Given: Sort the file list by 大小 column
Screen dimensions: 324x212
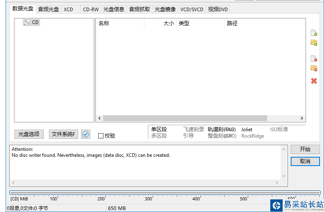Looking at the screenshot, I should coord(160,23).
